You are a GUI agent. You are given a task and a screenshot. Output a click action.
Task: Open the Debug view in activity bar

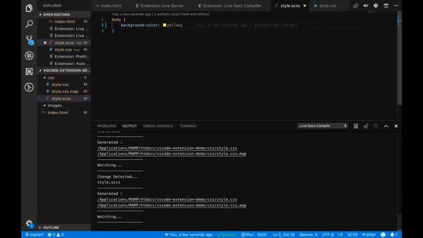point(29,56)
